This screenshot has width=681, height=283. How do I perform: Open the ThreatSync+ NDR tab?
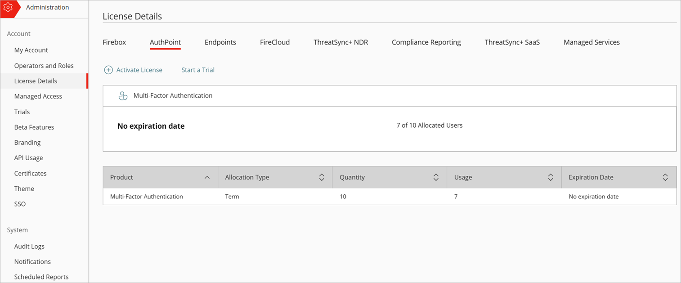pyautogui.click(x=340, y=42)
